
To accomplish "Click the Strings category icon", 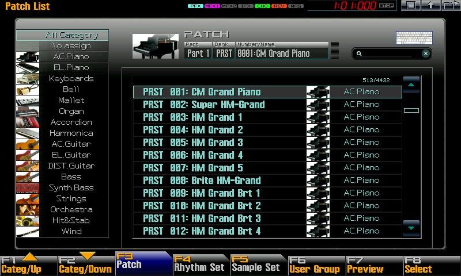I will (28, 198).
